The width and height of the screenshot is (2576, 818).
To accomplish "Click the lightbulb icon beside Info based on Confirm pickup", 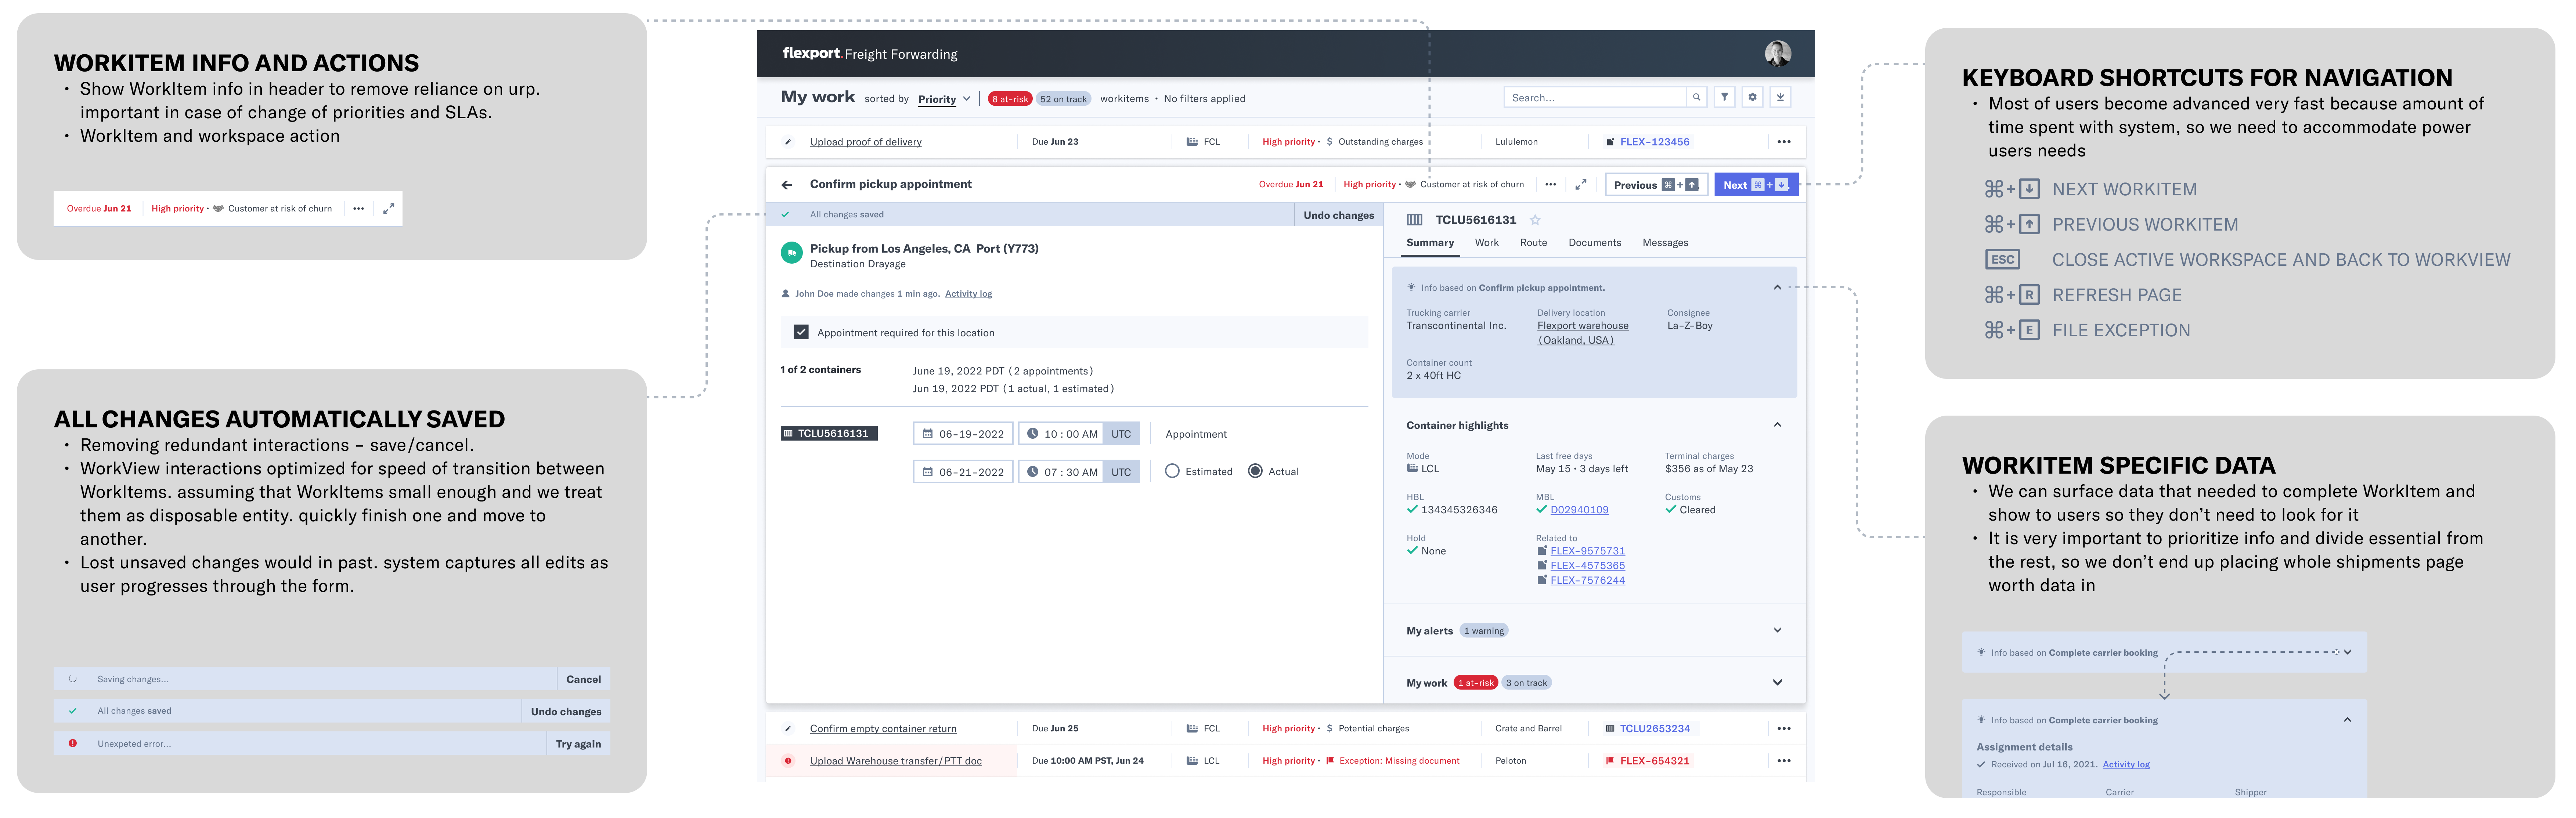I will (1411, 288).
